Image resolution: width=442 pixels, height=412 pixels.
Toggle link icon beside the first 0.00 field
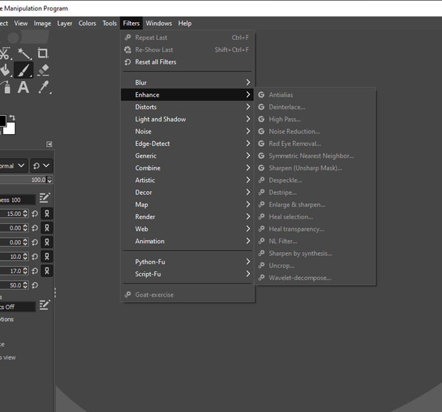[x=47, y=228]
